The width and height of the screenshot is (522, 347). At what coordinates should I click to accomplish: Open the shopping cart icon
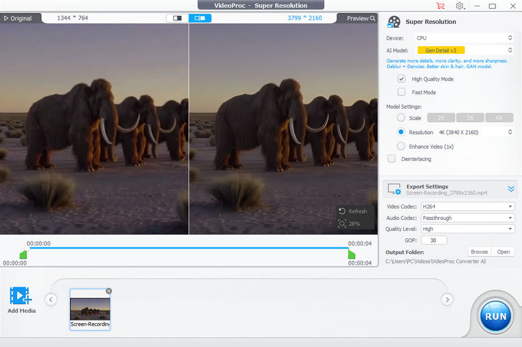[440, 6]
